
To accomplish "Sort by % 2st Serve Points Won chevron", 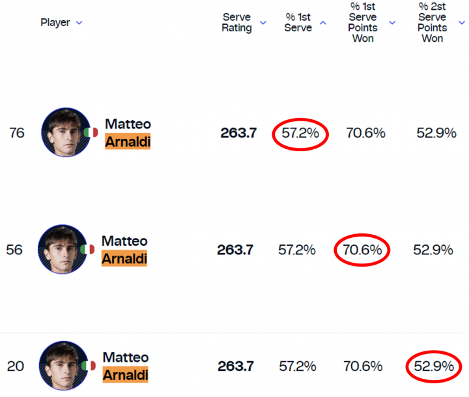I will pos(462,23).
